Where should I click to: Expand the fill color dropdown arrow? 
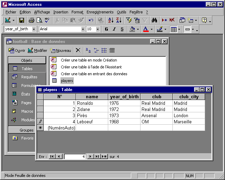(x=138, y=29)
